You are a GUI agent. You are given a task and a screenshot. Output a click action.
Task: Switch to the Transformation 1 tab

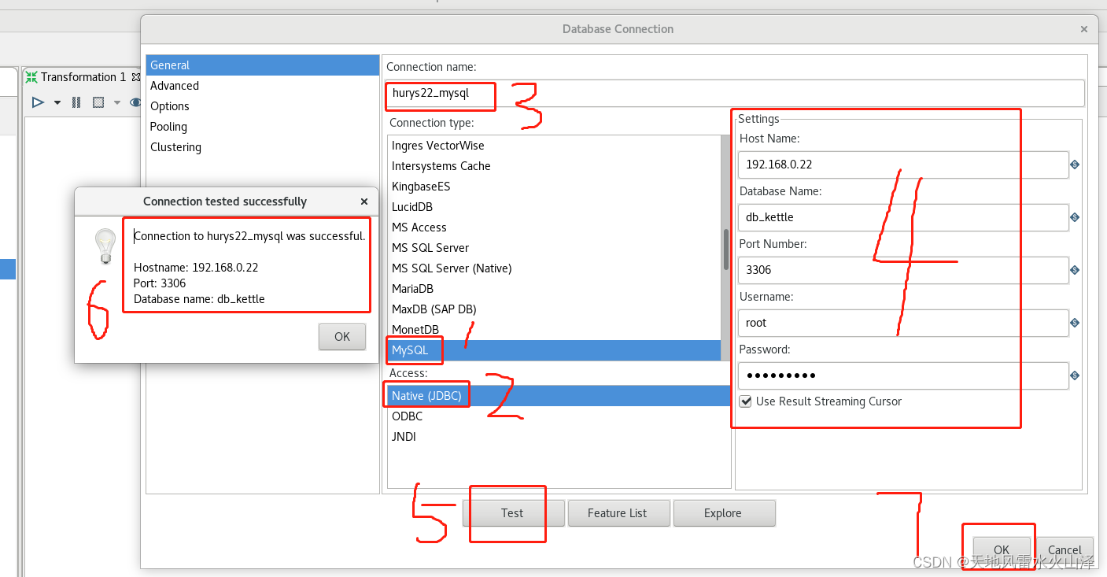coord(83,77)
